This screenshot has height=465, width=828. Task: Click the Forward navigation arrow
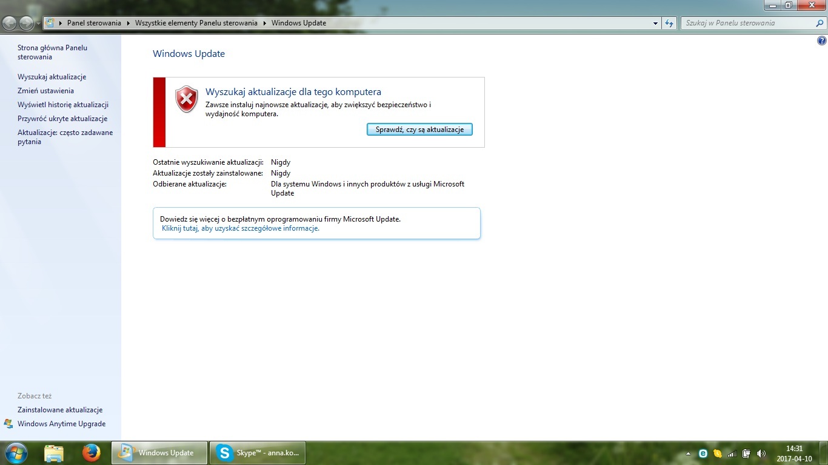tap(27, 23)
